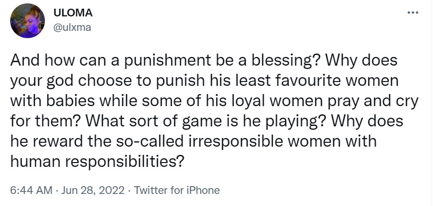Open the three-dot more options menu
This screenshot has height=206, width=433.
click(x=413, y=13)
